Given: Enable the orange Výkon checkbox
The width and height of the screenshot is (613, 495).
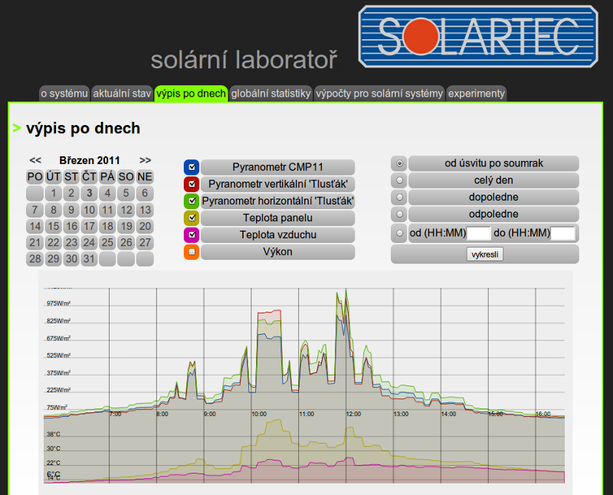Looking at the screenshot, I should (x=192, y=252).
